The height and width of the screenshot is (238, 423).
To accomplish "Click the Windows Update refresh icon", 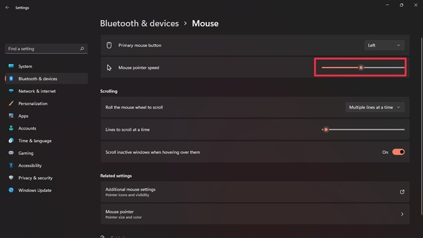I will (x=11, y=190).
